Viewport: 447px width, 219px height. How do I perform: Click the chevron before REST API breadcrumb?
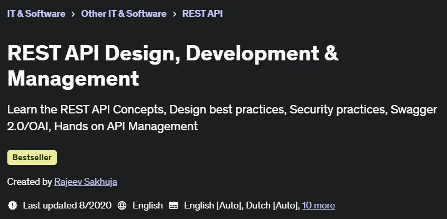(x=175, y=14)
